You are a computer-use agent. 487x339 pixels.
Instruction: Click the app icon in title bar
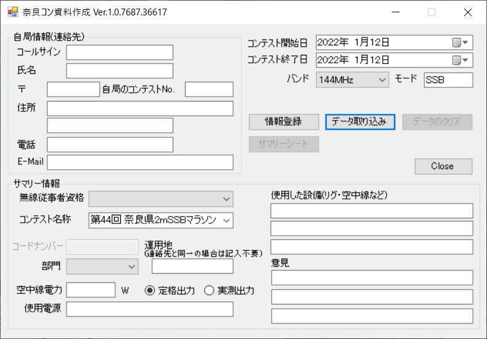point(12,12)
